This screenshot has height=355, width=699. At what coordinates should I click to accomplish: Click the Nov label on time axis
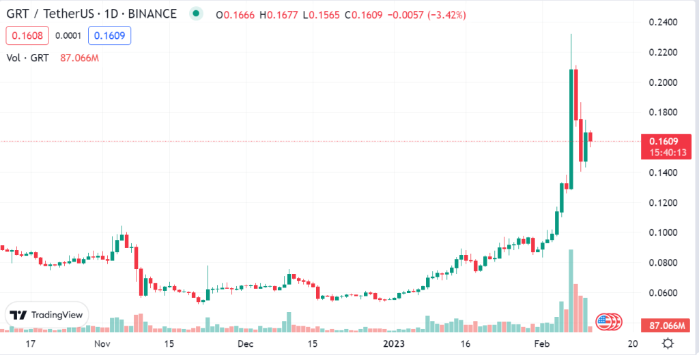(102, 343)
